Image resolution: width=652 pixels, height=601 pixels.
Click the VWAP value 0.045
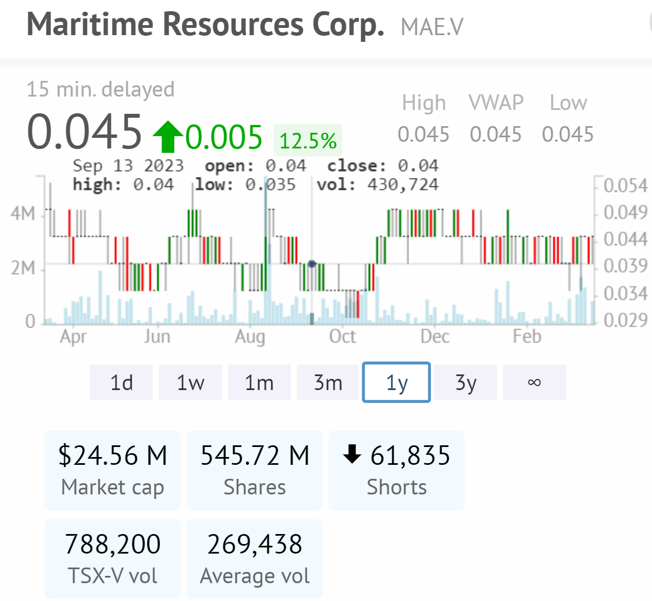[496, 134]
